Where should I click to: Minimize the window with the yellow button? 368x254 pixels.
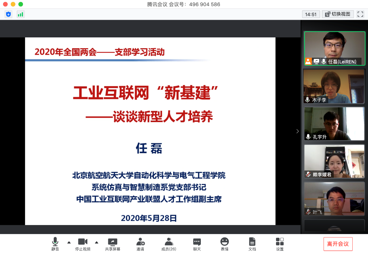click(13, 4)
